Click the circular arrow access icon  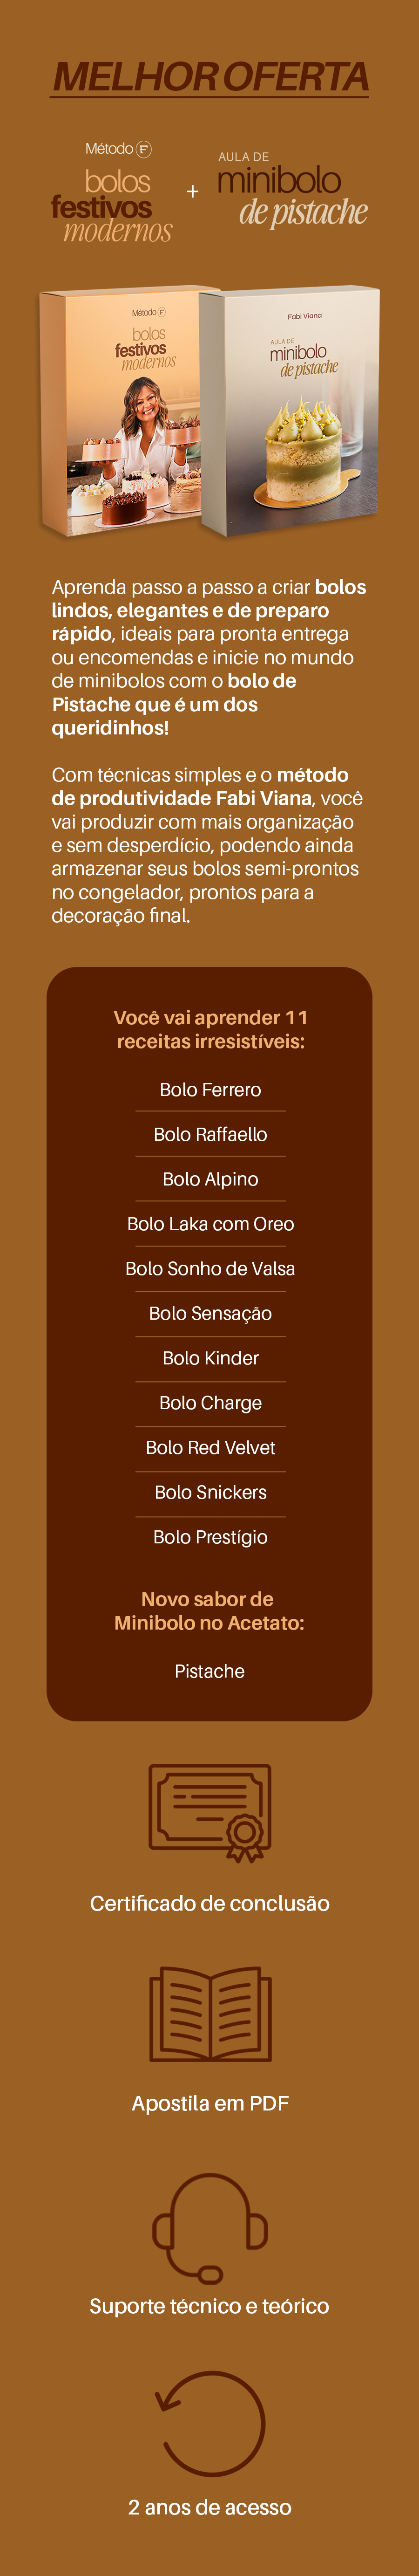tap(210, 2424)
